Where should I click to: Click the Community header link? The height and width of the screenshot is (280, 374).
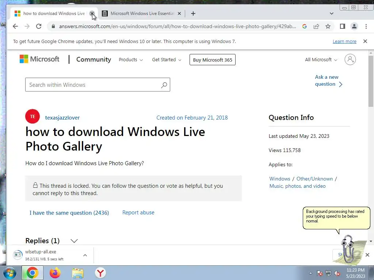click(x=93, y=59)
